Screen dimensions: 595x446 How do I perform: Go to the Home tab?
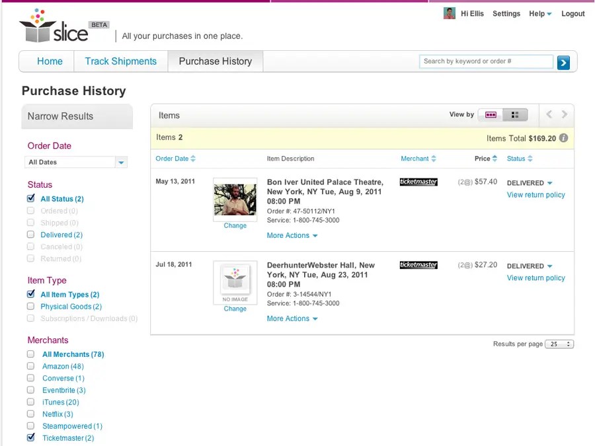coord(50,61)
